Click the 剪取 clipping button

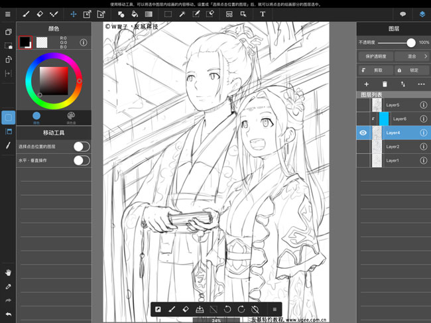tap(376, 70)
